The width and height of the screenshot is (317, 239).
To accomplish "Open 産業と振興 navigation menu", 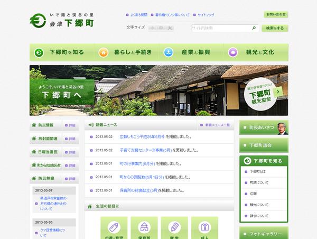I will coord(191,52).
